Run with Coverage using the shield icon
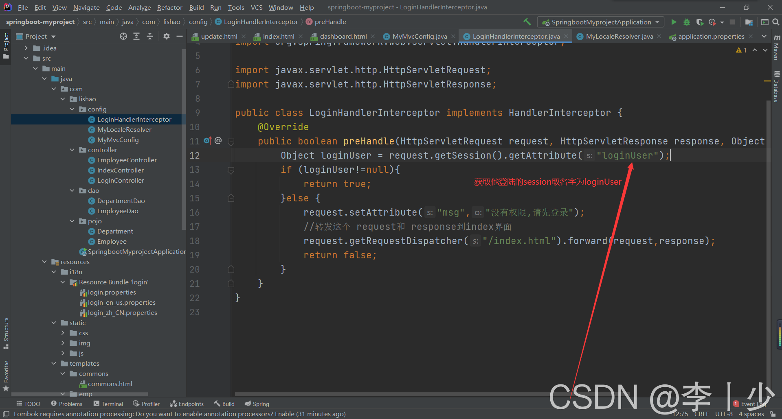 [700, 22]
